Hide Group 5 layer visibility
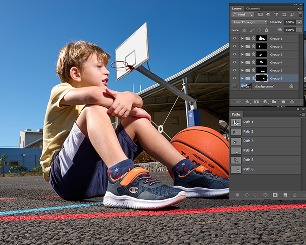306x245 pixels. (x=235, y=70)
